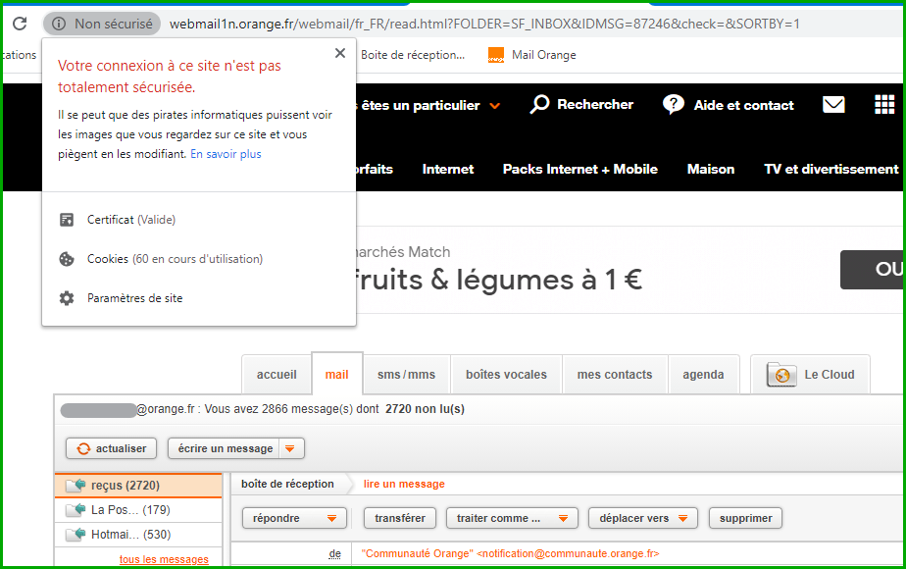Switch to the agenda tab

pyautogui.click(x=703, y=375)
